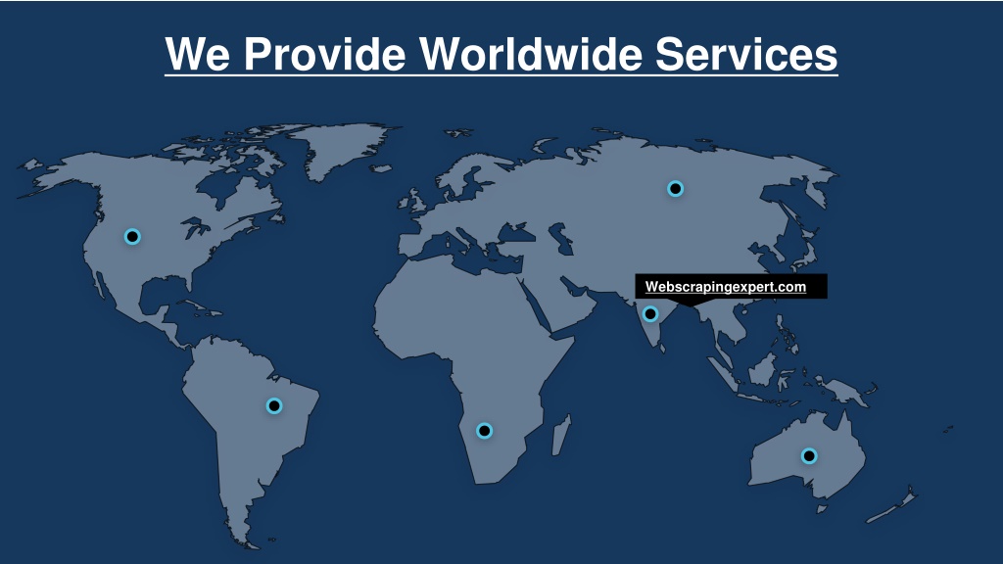Select the map marker in Australia
The width and height of the screenshot is (1003, 564).
pos(808,456)
